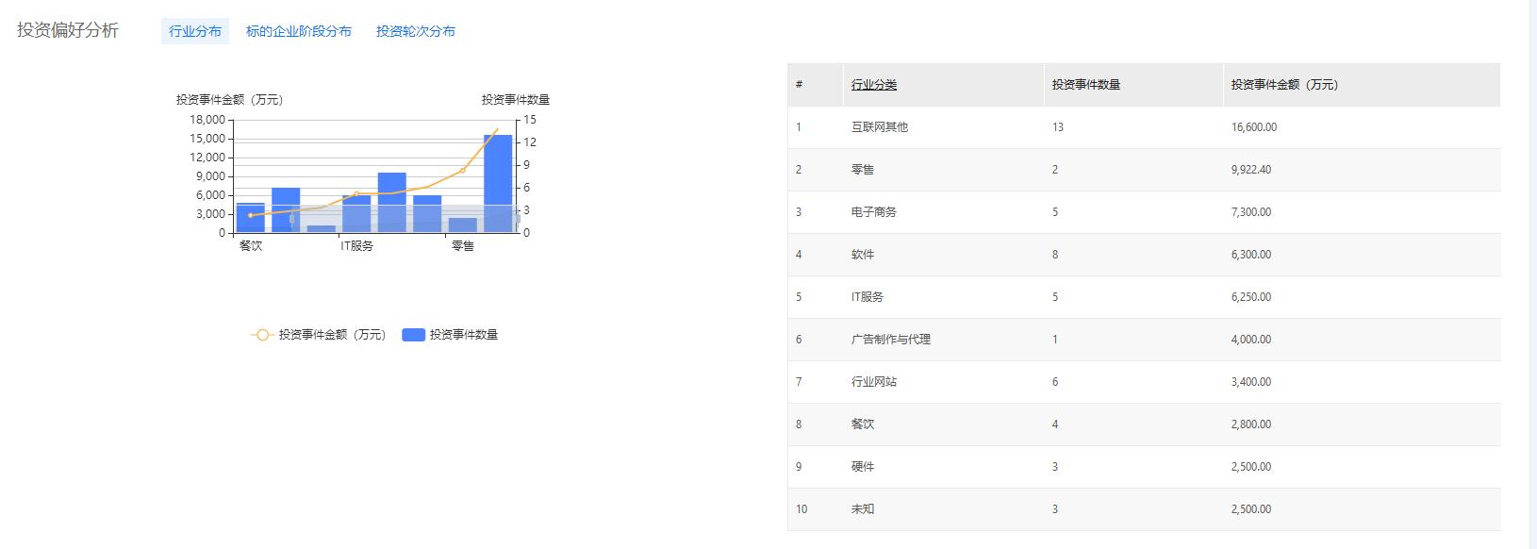Click the 电子商务 entry in the table

tap(874, 212)
